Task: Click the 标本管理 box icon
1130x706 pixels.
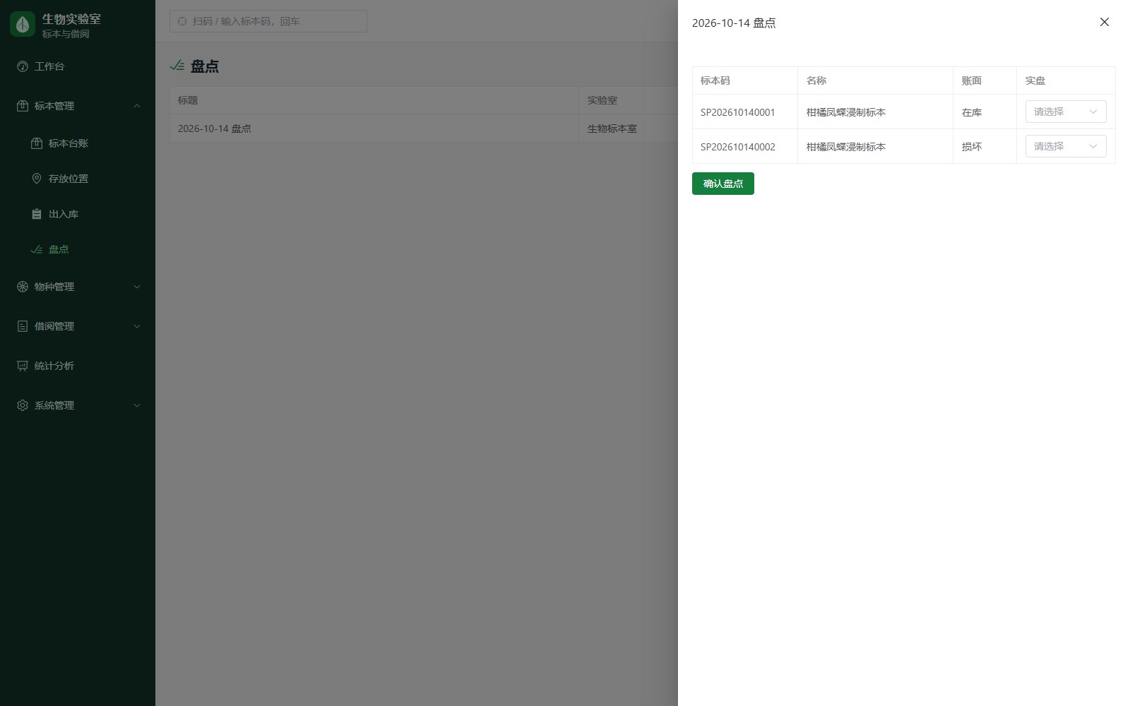Action: 23,106
